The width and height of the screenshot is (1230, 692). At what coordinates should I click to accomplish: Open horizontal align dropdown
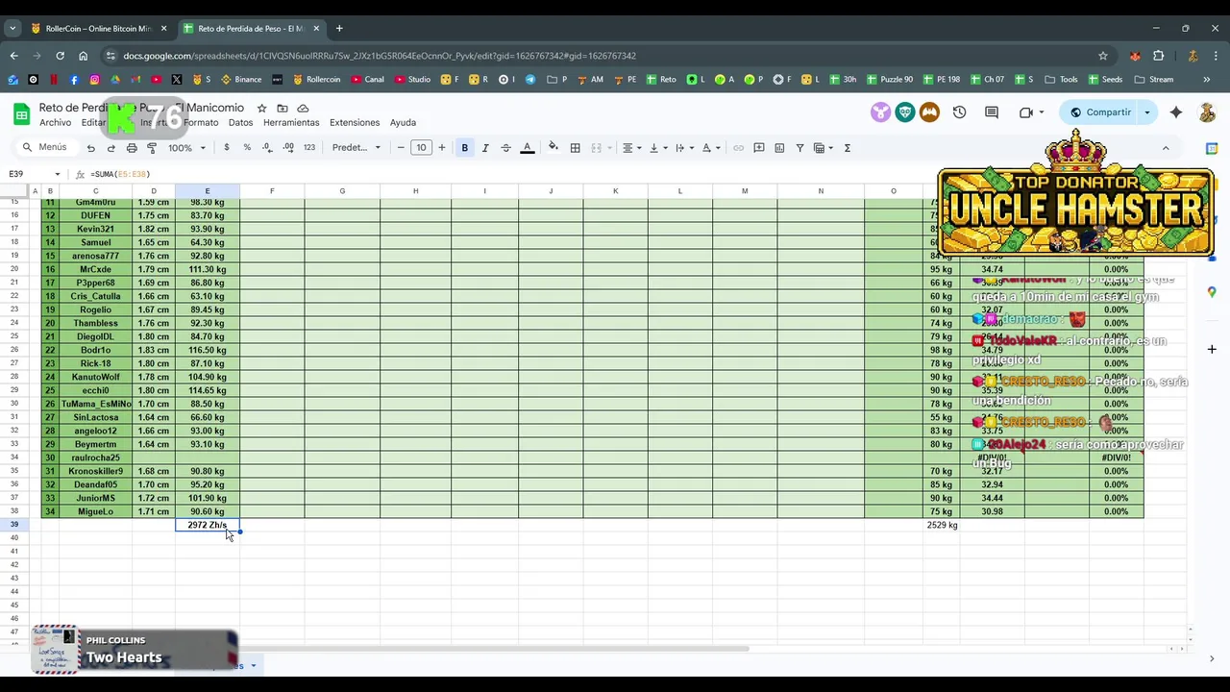[x=630, y=148]
